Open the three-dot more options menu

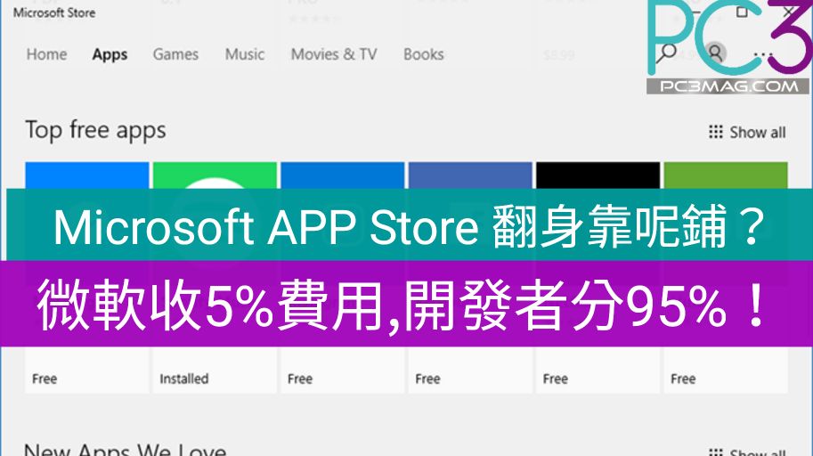pos(763,53)
